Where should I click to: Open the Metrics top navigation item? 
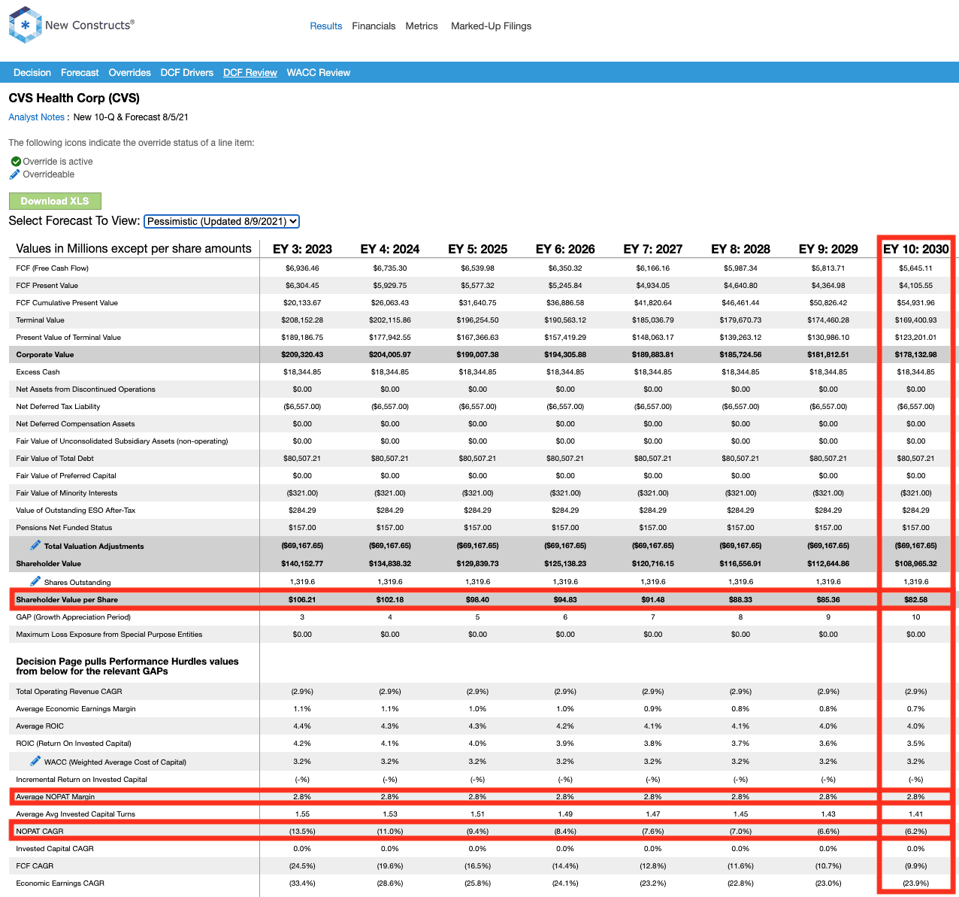422,26
